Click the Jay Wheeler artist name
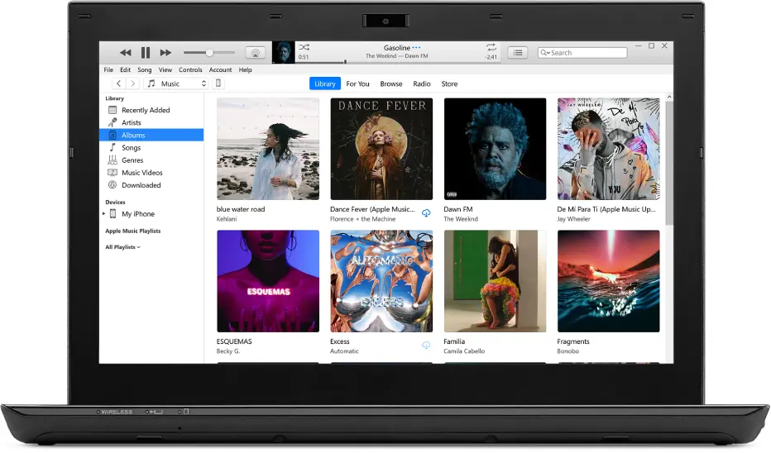This screenshot has height=453, width=771. coord(574,219)
